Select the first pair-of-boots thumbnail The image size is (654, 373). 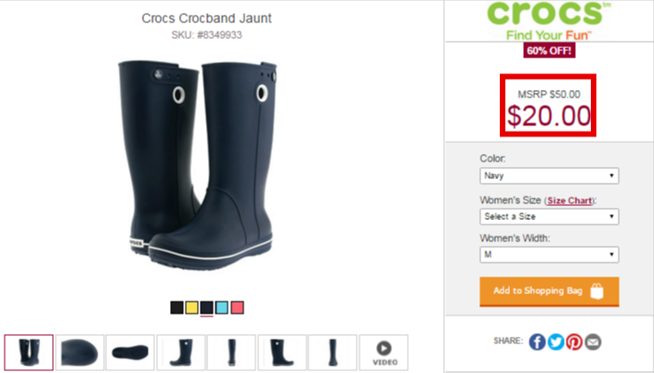pos(29,353)
